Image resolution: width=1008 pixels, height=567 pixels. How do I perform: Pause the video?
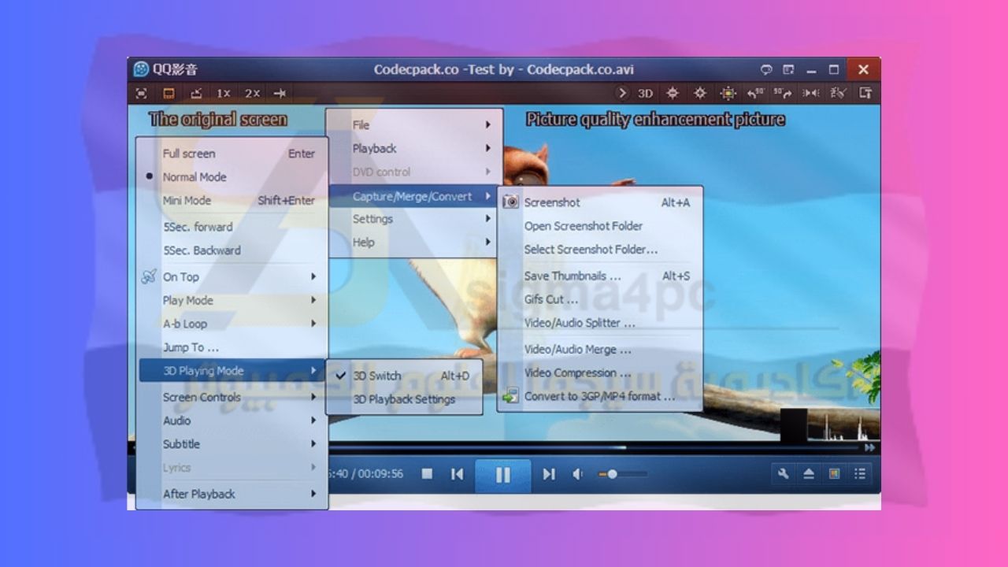click(x=502, y=475)
